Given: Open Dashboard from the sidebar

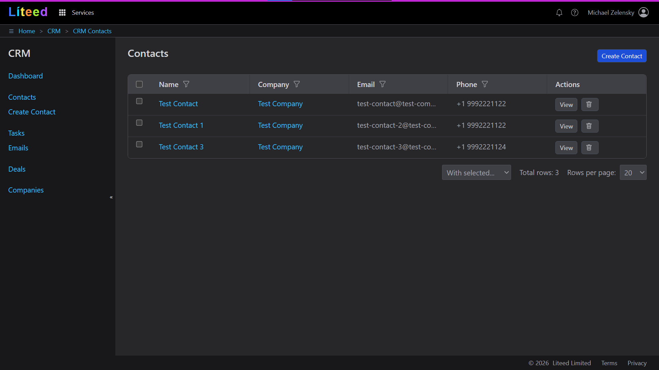Looking at the screenshot, I should pos(25,76).
